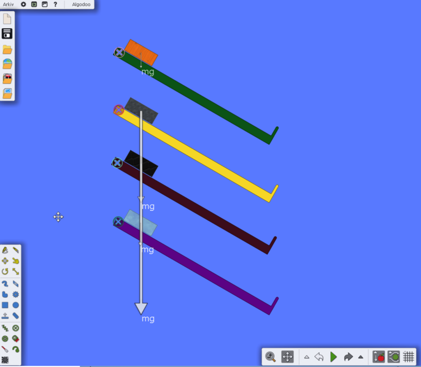This screenshot has height=367, width=421.
Task: Select the Box tool
Action: [5, 305]
